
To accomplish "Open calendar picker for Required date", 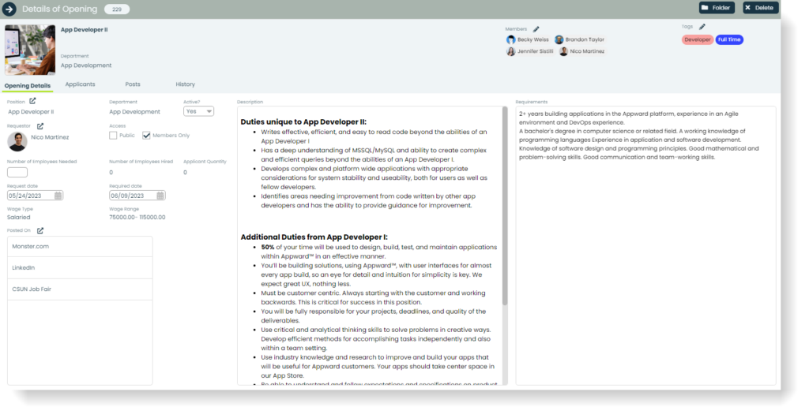I will (160, 196).
